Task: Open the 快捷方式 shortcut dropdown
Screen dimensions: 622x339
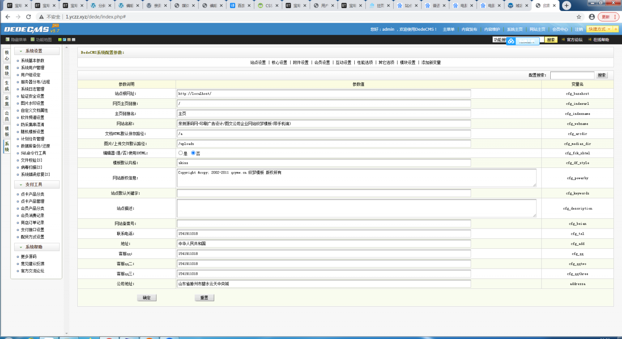Action: pyautogui.click(x=600, y=29)
